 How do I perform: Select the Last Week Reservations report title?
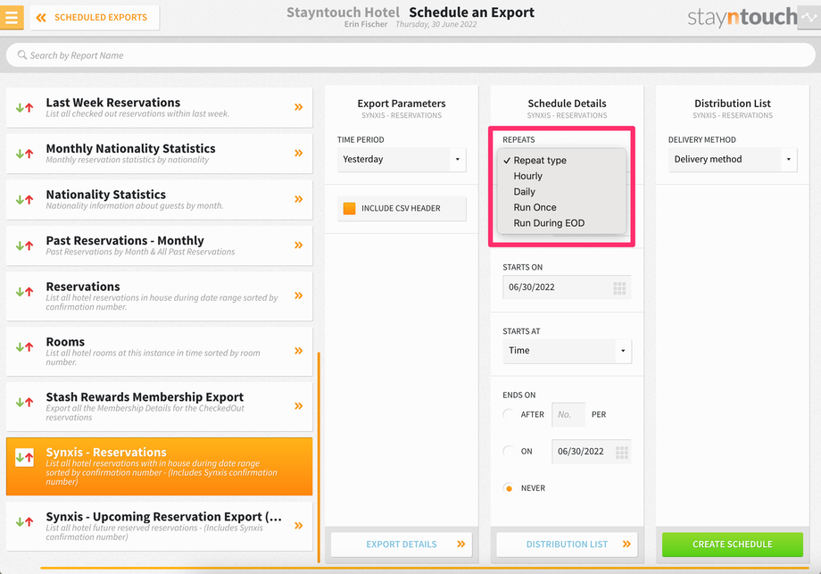coord(113,103)
